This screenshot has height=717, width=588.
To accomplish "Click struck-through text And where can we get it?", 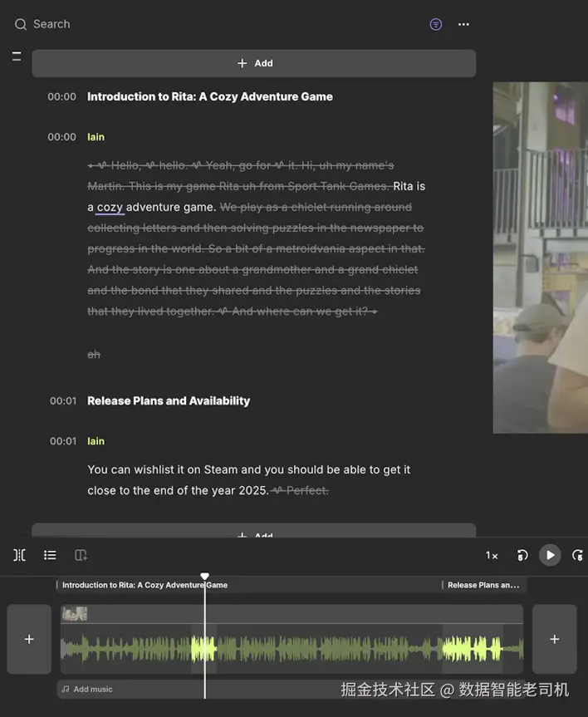I will (300, 312).
